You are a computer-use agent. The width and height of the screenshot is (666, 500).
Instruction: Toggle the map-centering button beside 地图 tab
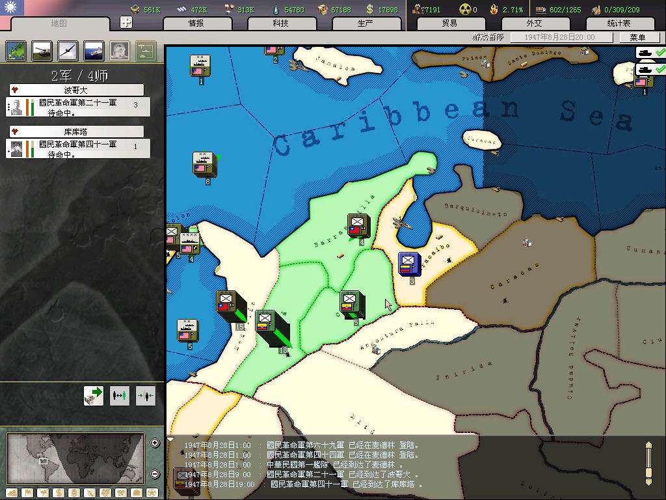click(x=126, y=22)
